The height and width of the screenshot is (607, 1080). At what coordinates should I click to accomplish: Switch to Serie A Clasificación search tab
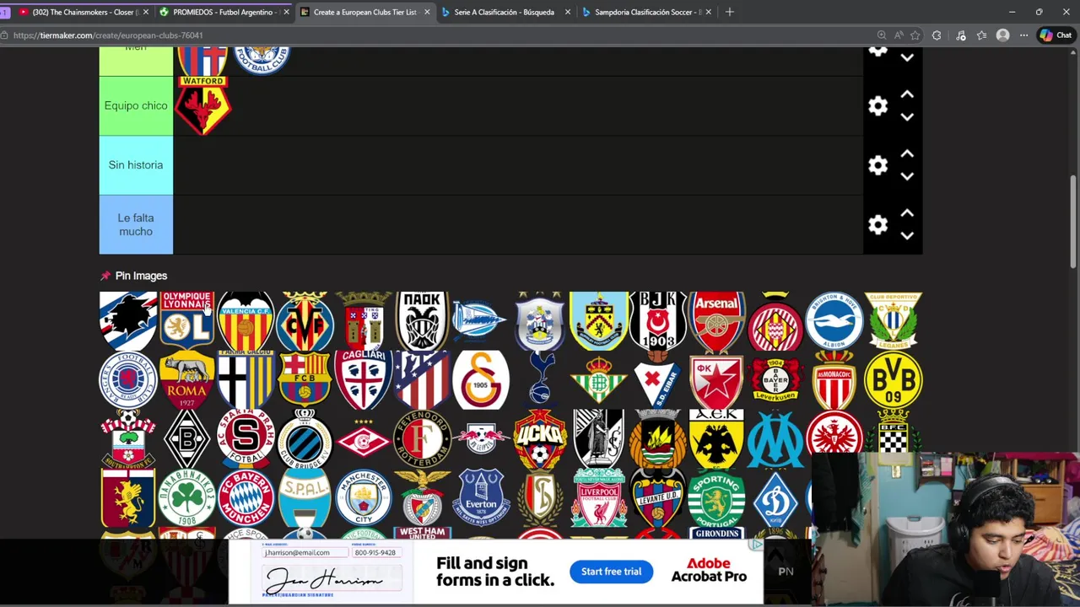tap(505, 12)
